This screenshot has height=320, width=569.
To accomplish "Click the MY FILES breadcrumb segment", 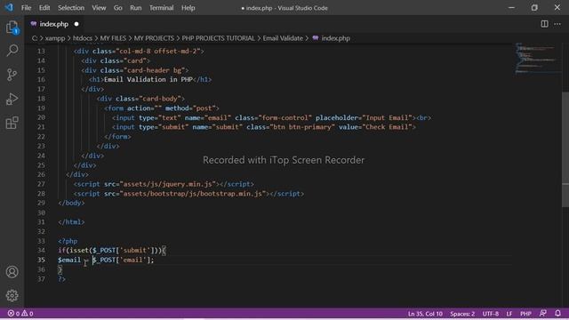I will [x=113, y=38].
